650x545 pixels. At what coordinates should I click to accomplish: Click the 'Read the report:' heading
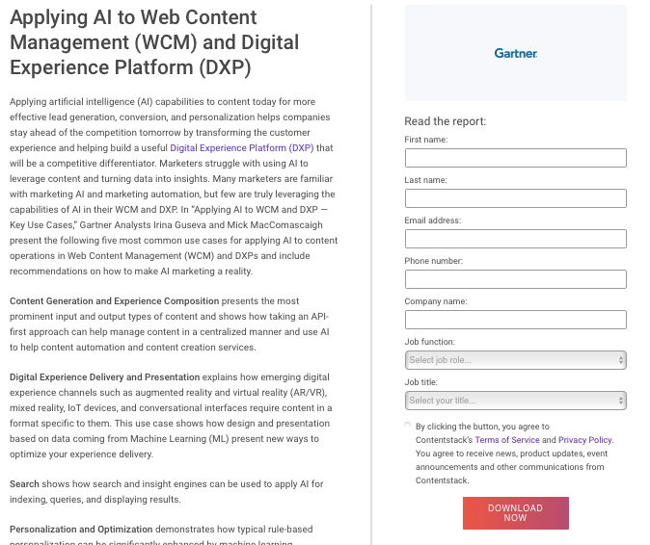pos(446,121)
